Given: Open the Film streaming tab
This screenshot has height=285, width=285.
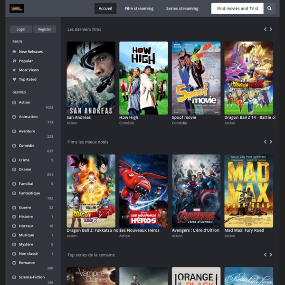Looking at the screenshot, I should [x=139, y=9].
